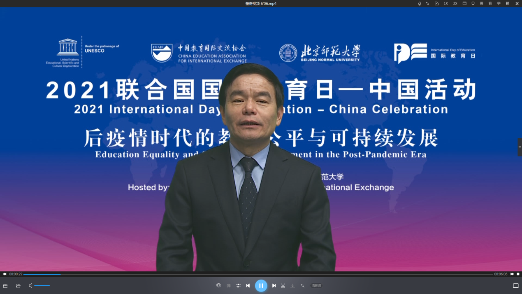Open the scissors clip tool
Viewport: 522px width, 294px height.
pyautogui.click(x=283, y=286)
